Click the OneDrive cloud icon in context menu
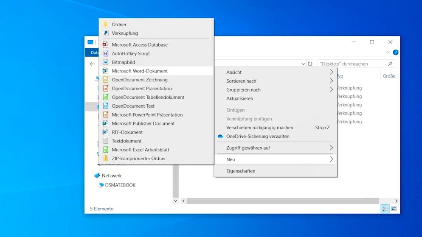Image resolution: width=422 pixels, height=237 pixels. (x=220, y=136)
